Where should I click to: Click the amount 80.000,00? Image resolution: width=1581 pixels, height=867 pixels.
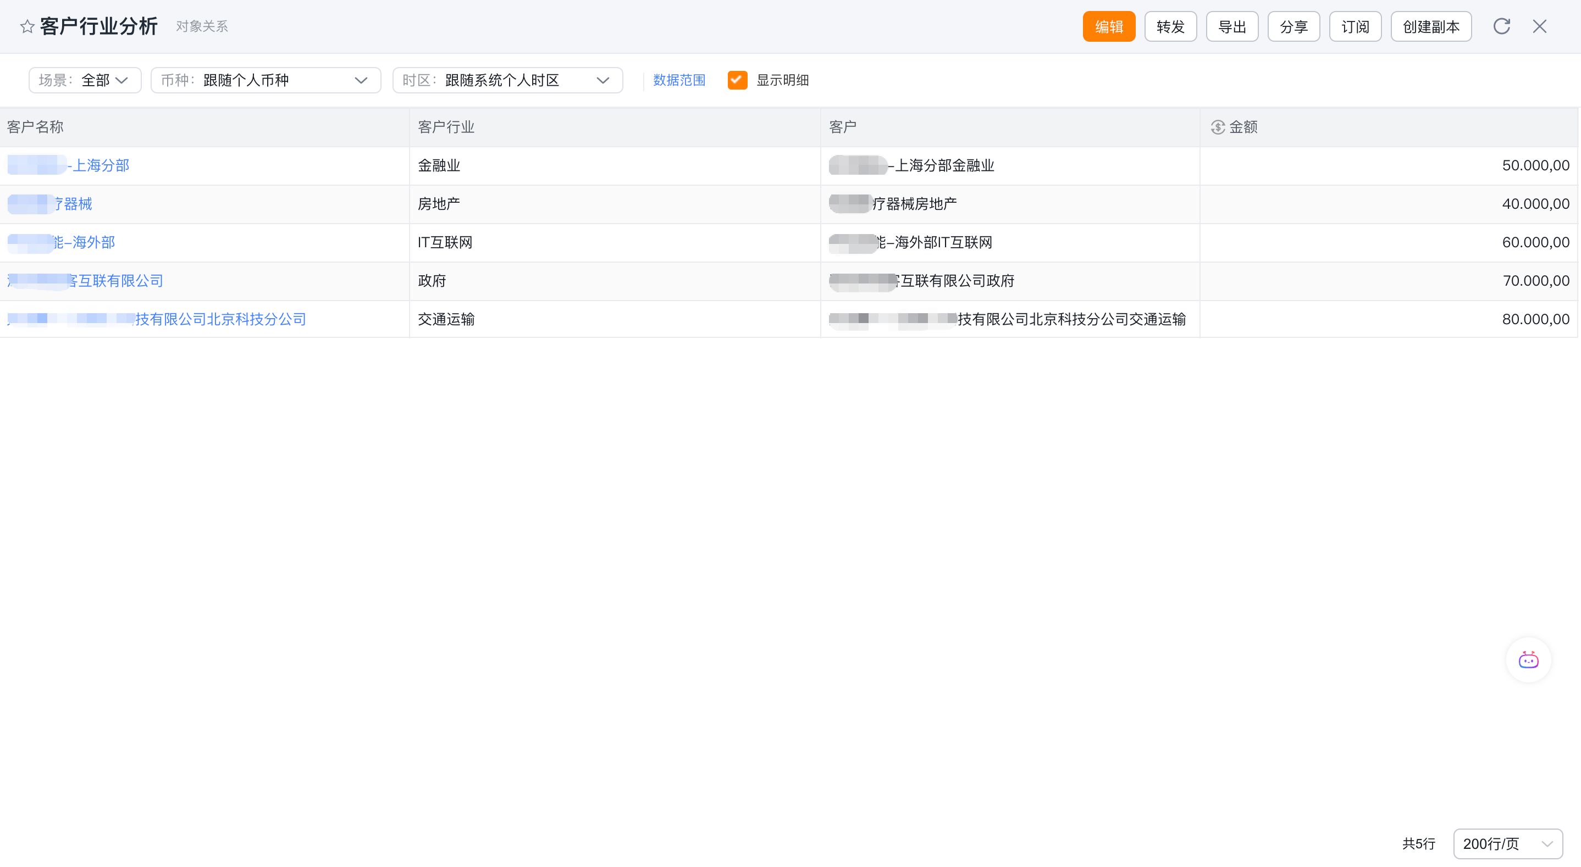[1535, 319]
